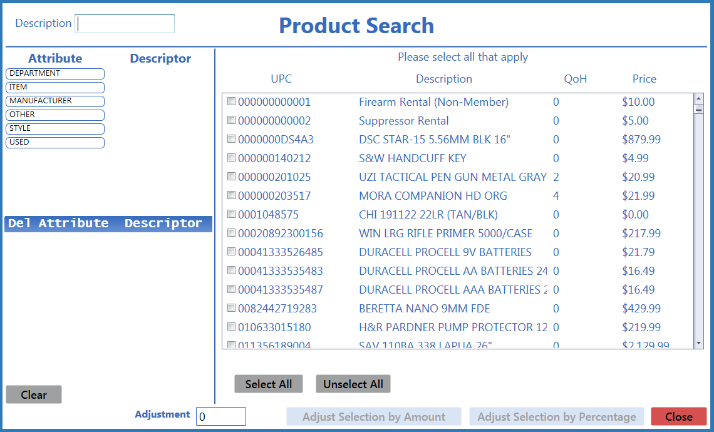The height and width of the screenshot is (432, 714).
Task: Click UPC 000000000001
Action: [274, 102]
